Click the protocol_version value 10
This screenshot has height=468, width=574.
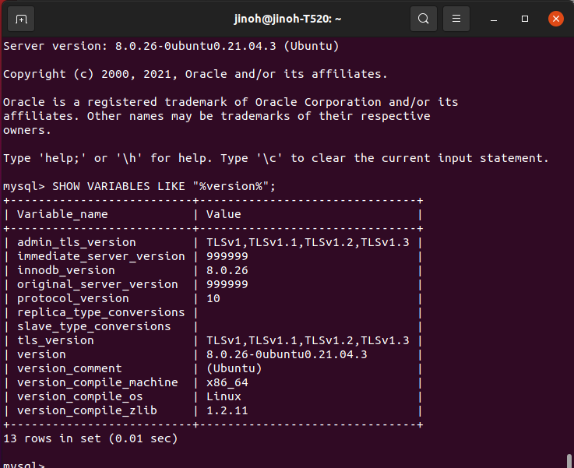213,298
